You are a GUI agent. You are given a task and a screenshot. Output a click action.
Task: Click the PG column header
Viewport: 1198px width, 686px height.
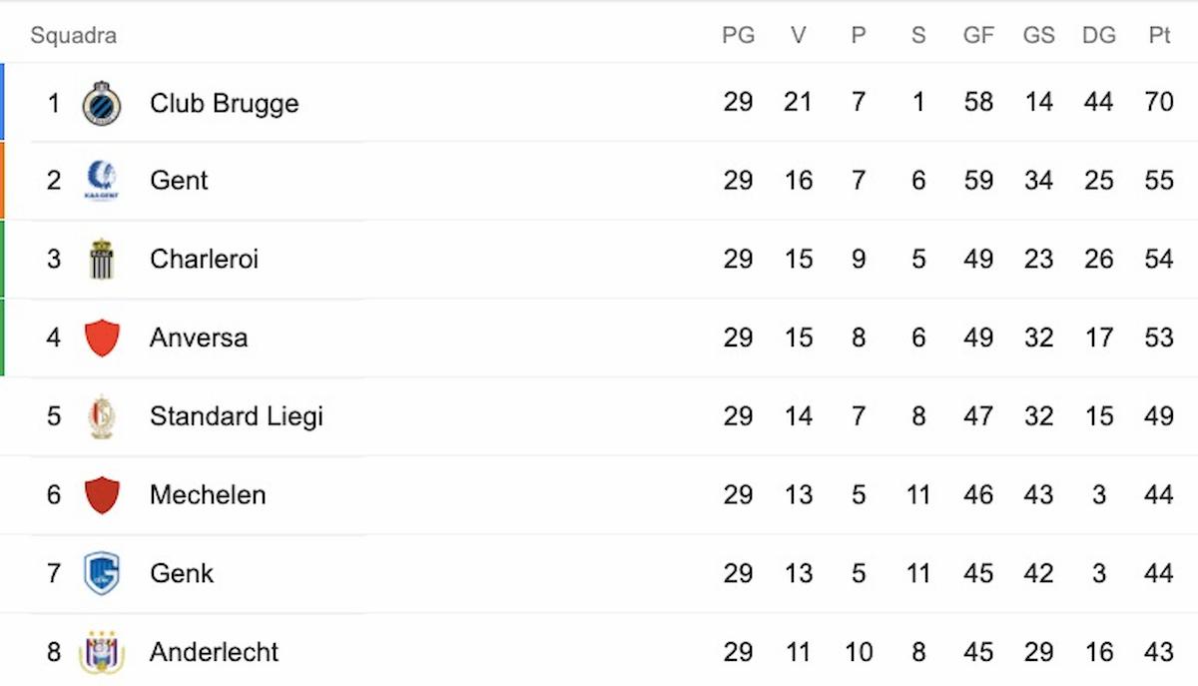point(738,36)
